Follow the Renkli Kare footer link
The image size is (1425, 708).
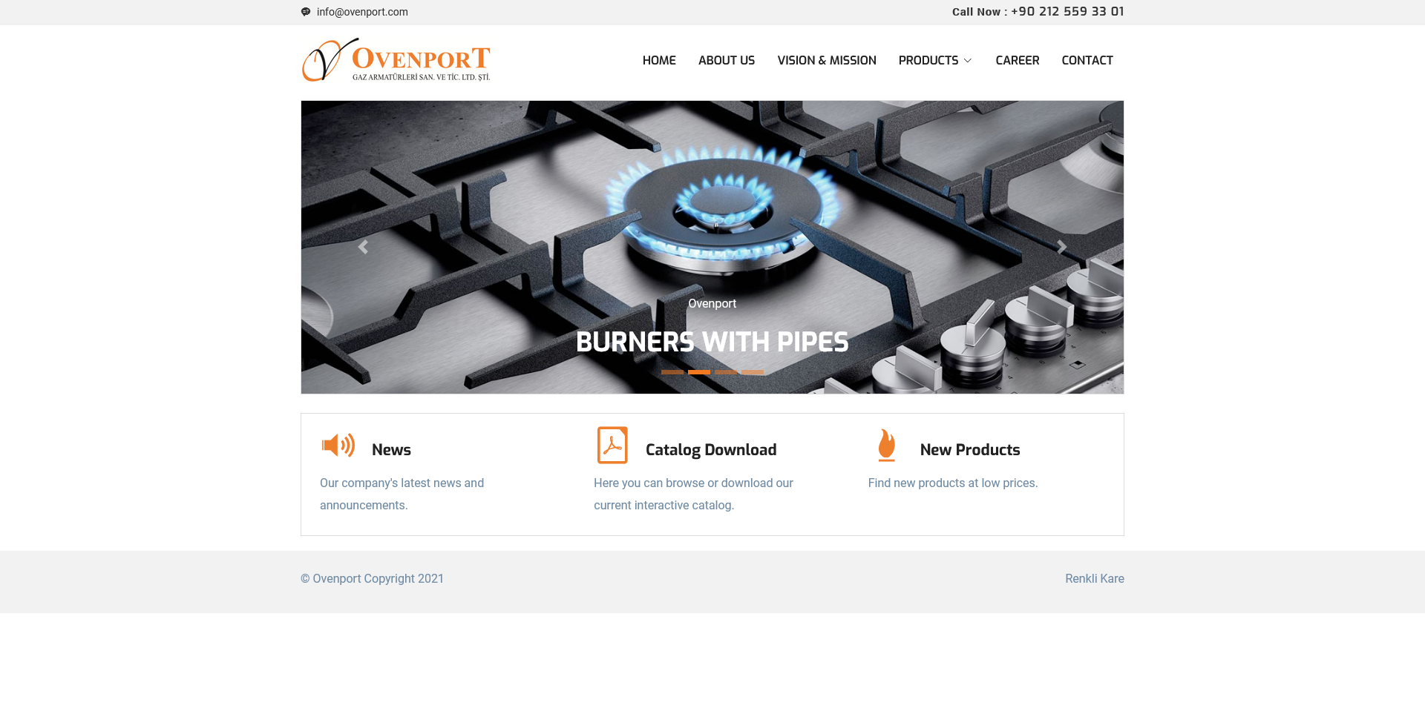pyautogui.click(x=1094, y=578)
